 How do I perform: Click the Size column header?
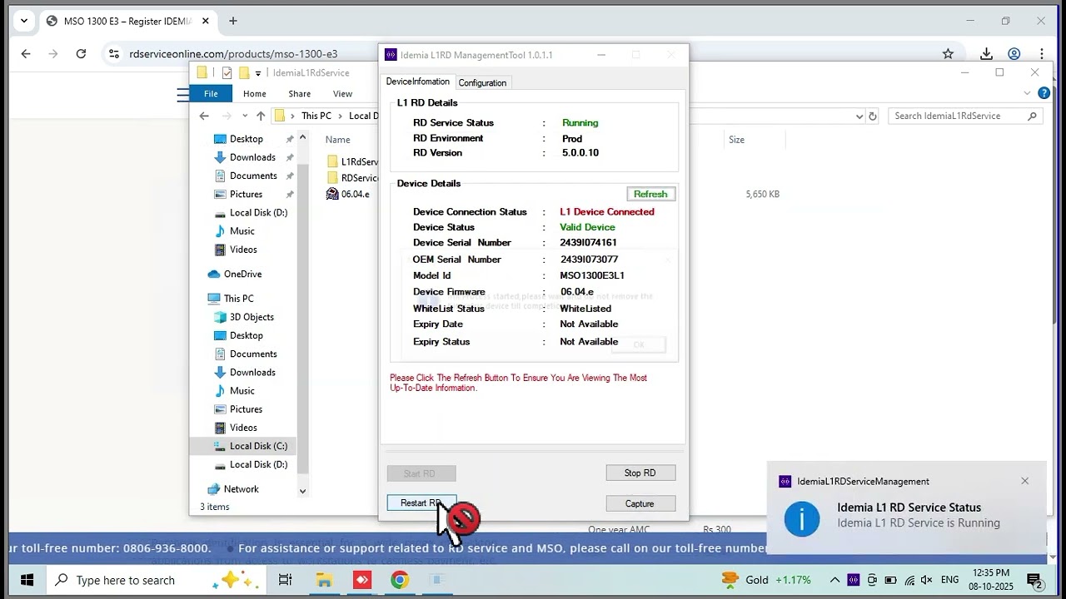tap(737, 140)
